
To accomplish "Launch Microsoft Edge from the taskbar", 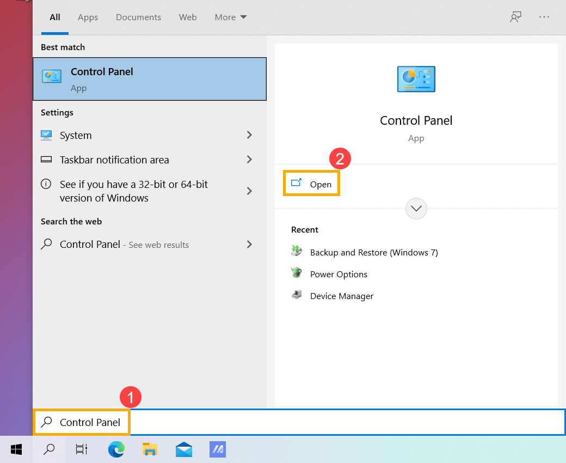I will (116, 449).
